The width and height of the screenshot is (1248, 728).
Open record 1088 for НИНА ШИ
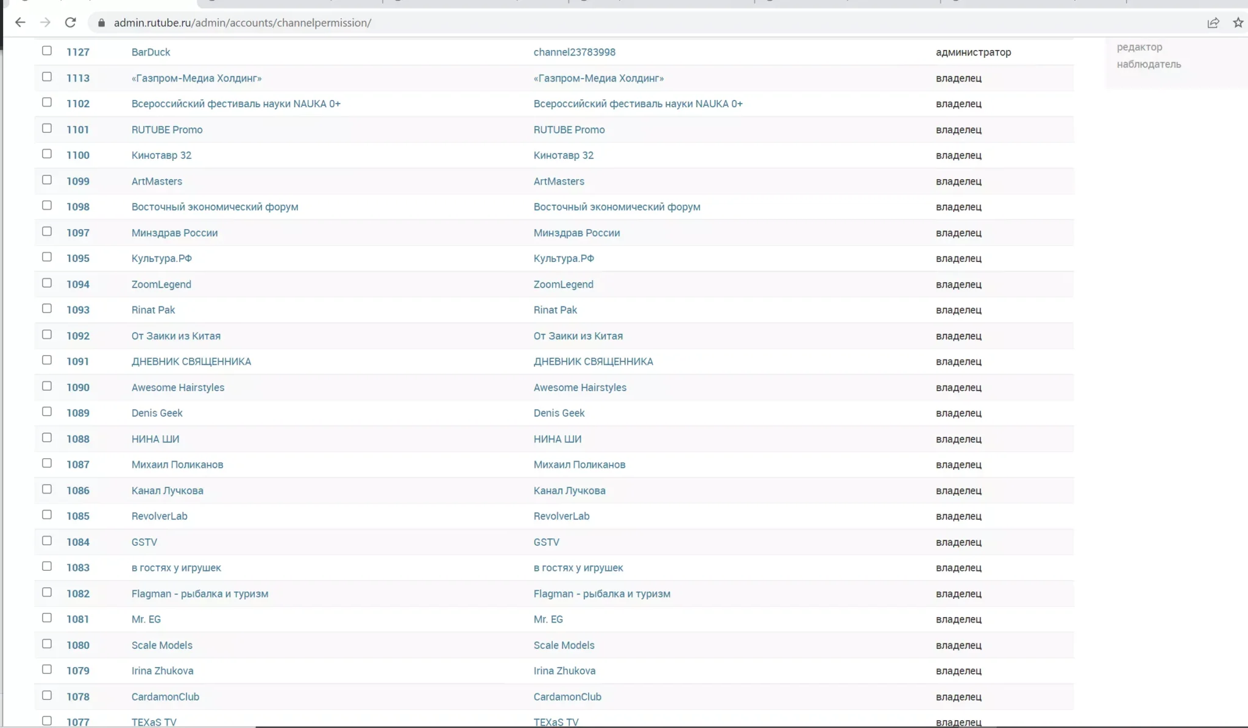pos(78,439)
